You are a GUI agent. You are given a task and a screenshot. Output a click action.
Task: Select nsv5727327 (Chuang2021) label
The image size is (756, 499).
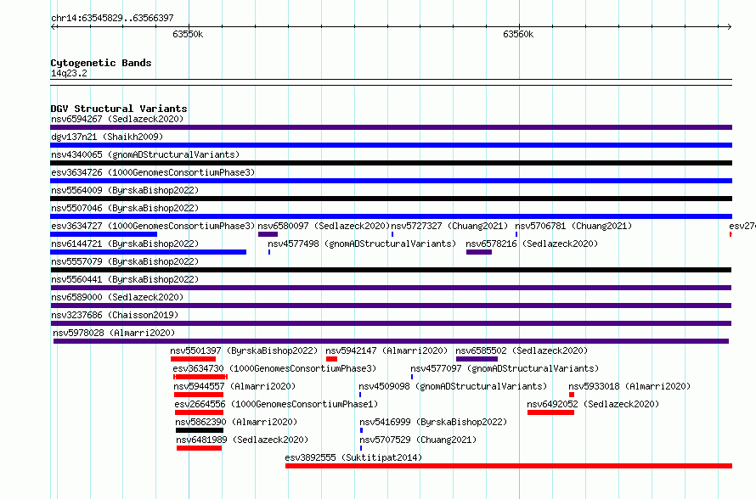tap(449, 226)
